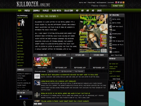Open the Offsite sidebar link
Image resolution: width=141 pixels, height=106 pixels.
(x=20, y=51)
